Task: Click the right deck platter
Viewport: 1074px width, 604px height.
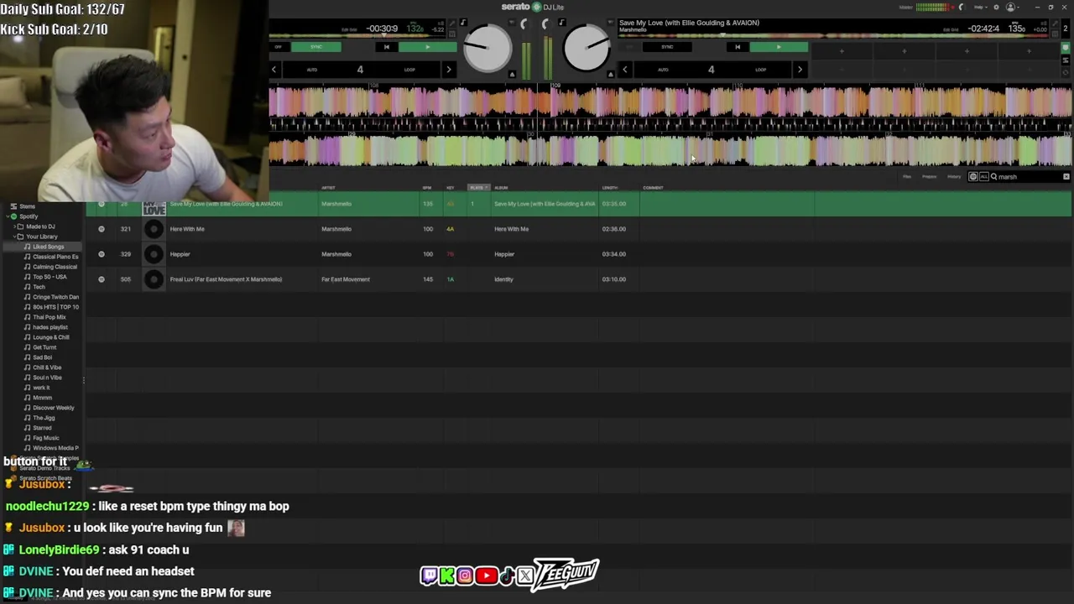Action: point(587,47)
